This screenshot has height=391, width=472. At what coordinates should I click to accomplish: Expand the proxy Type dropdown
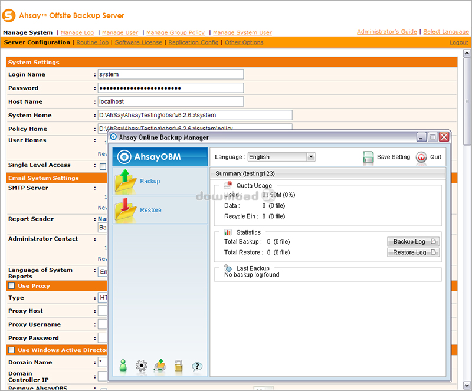[102, 298]
